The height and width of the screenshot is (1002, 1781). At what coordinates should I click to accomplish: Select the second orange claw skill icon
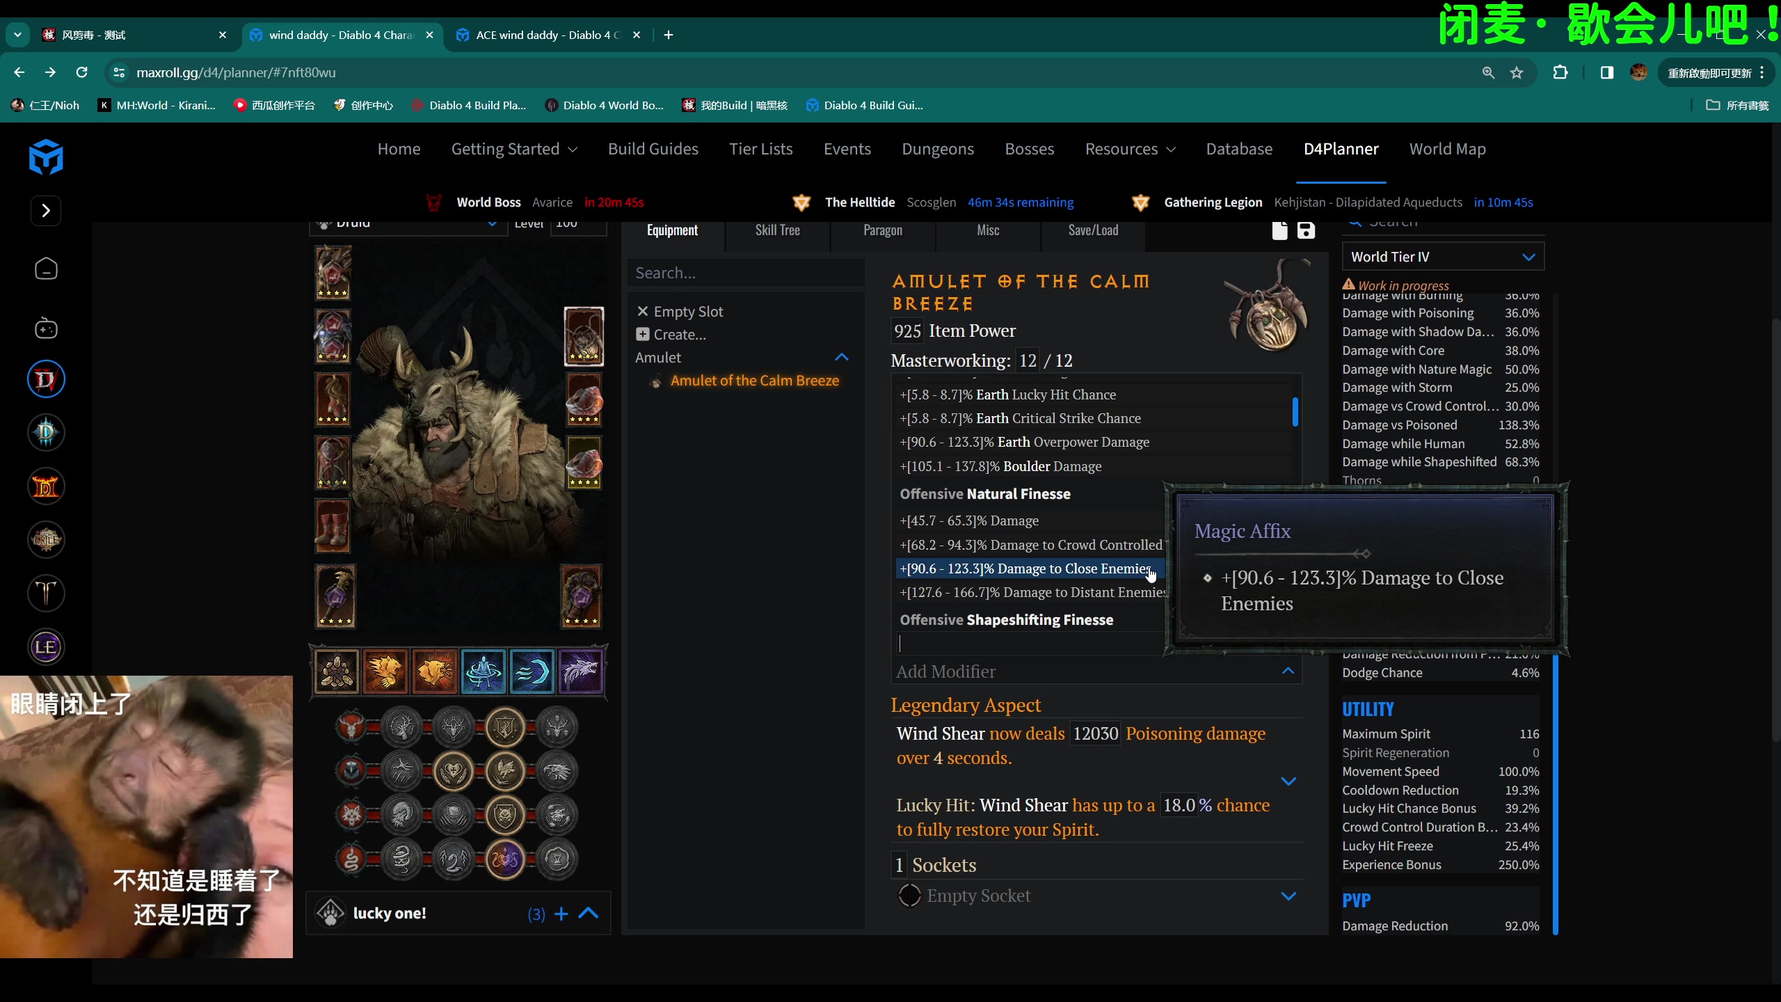click(x=385, y=671)
